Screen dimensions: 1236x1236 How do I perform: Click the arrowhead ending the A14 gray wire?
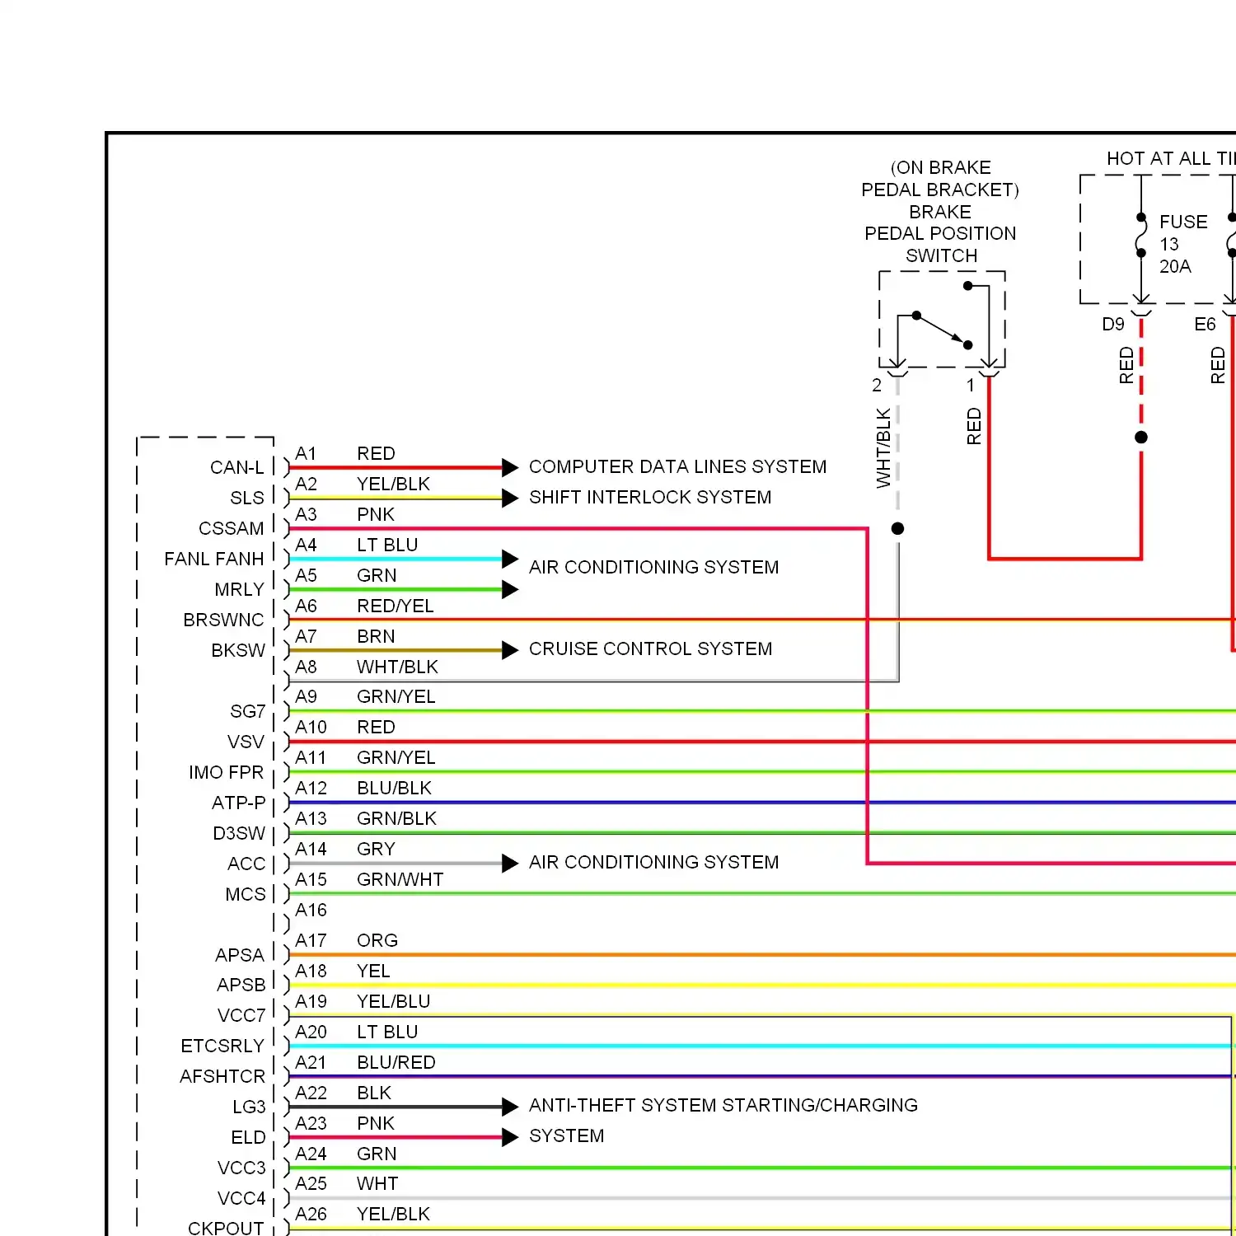(x=510, y=864)
